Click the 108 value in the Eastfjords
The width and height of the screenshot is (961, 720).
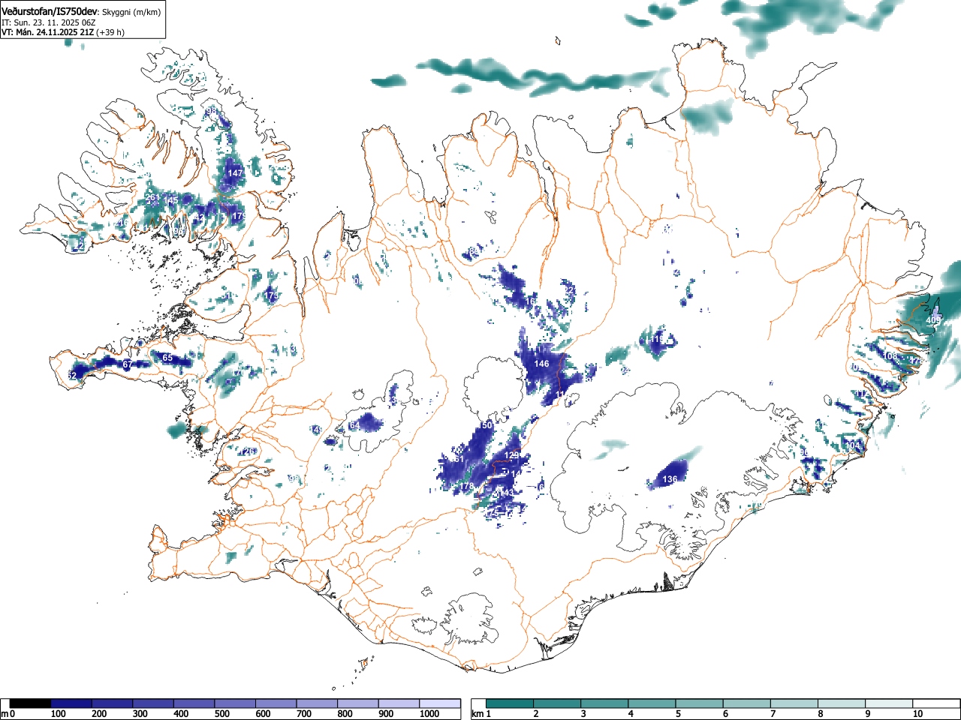pyautogui.click(x=890, y=356)
